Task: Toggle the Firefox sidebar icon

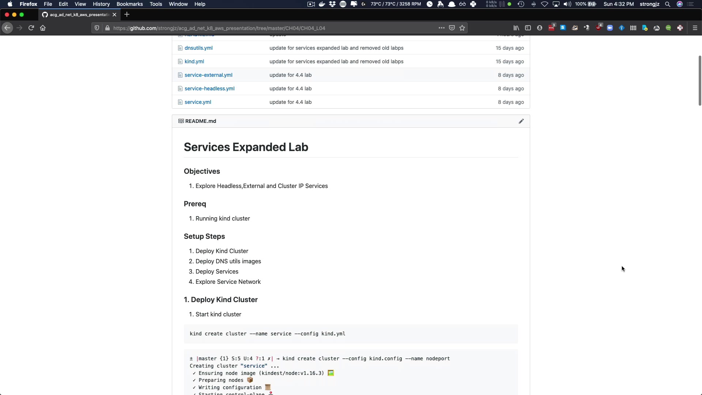Action: point(528,28)
